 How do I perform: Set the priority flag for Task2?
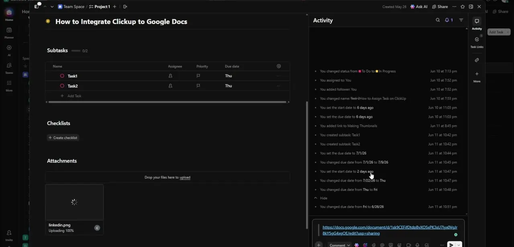pos(198,86)
